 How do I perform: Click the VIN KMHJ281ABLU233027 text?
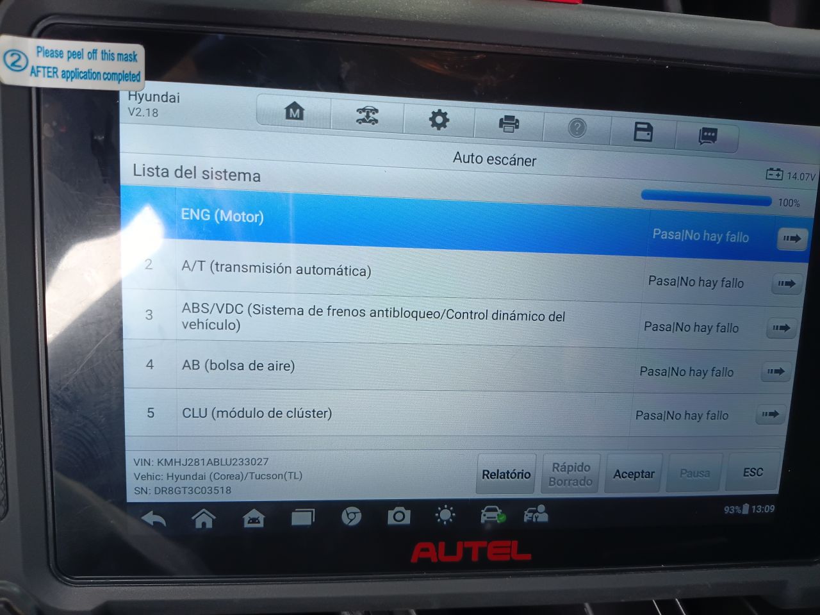tap(201, 462)
